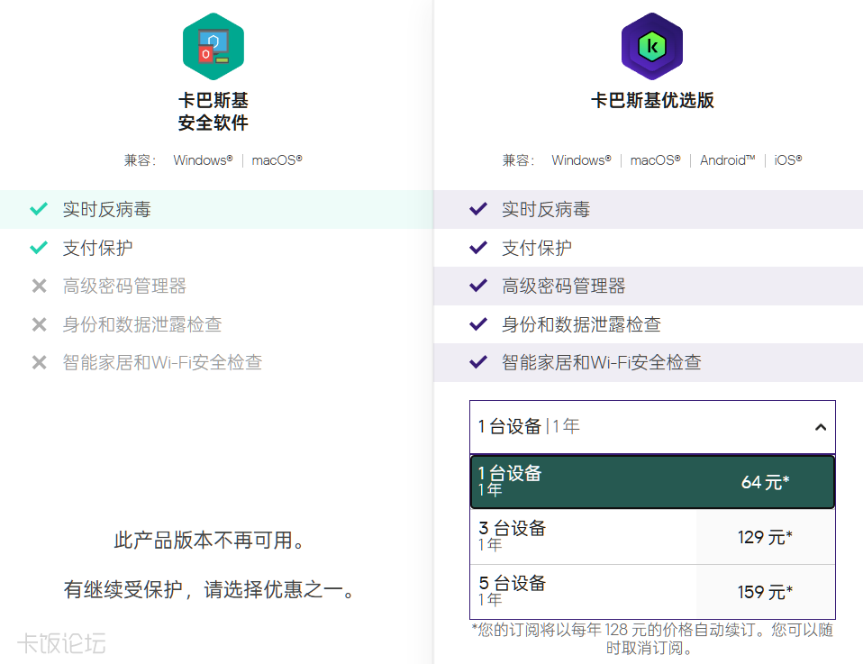Click 身份和数据泄露检查 feature in 优选版 column

pyautogui.click(x=581, y=324)
